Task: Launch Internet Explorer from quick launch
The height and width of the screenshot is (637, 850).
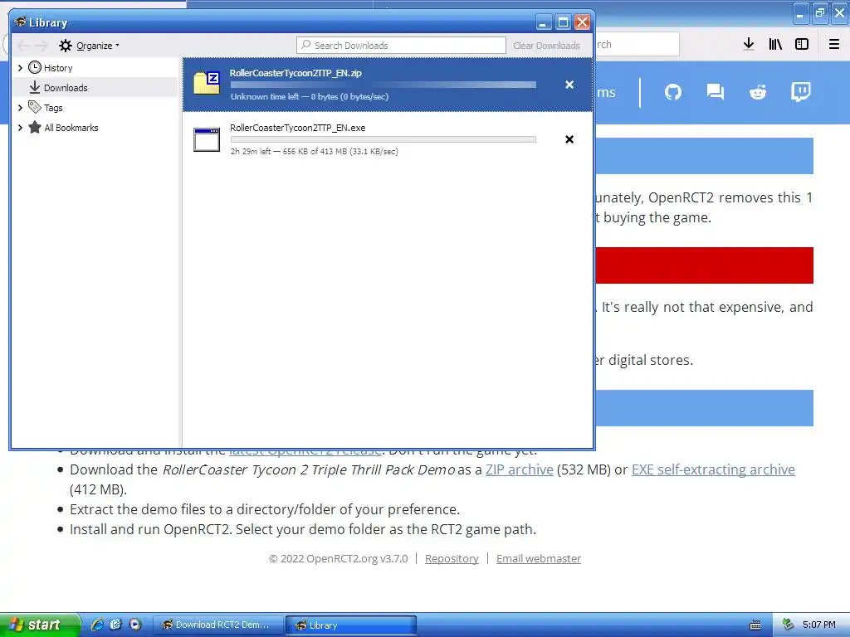Action: click(x=98, y=625)
